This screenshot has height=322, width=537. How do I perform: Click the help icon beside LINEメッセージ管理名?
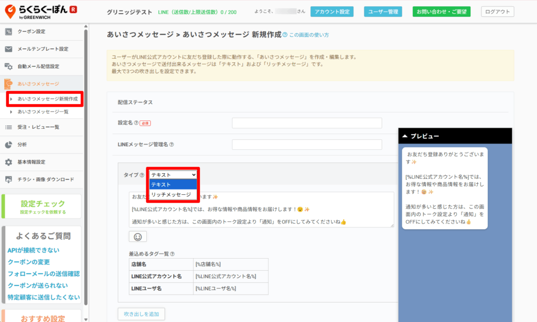click(x=171, y=145)
